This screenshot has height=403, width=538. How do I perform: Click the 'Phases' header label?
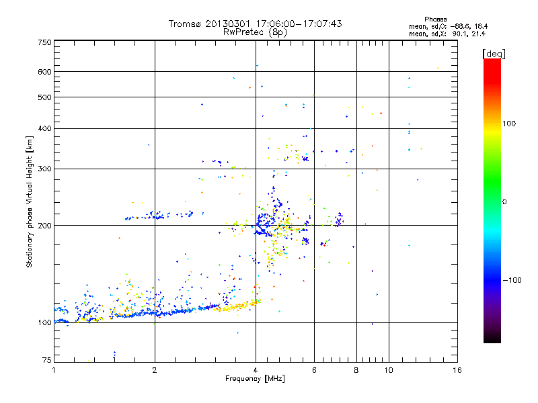[x=435, y=19]
